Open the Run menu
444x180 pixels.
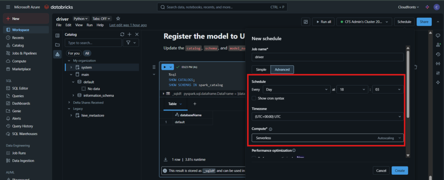(90, 25)
